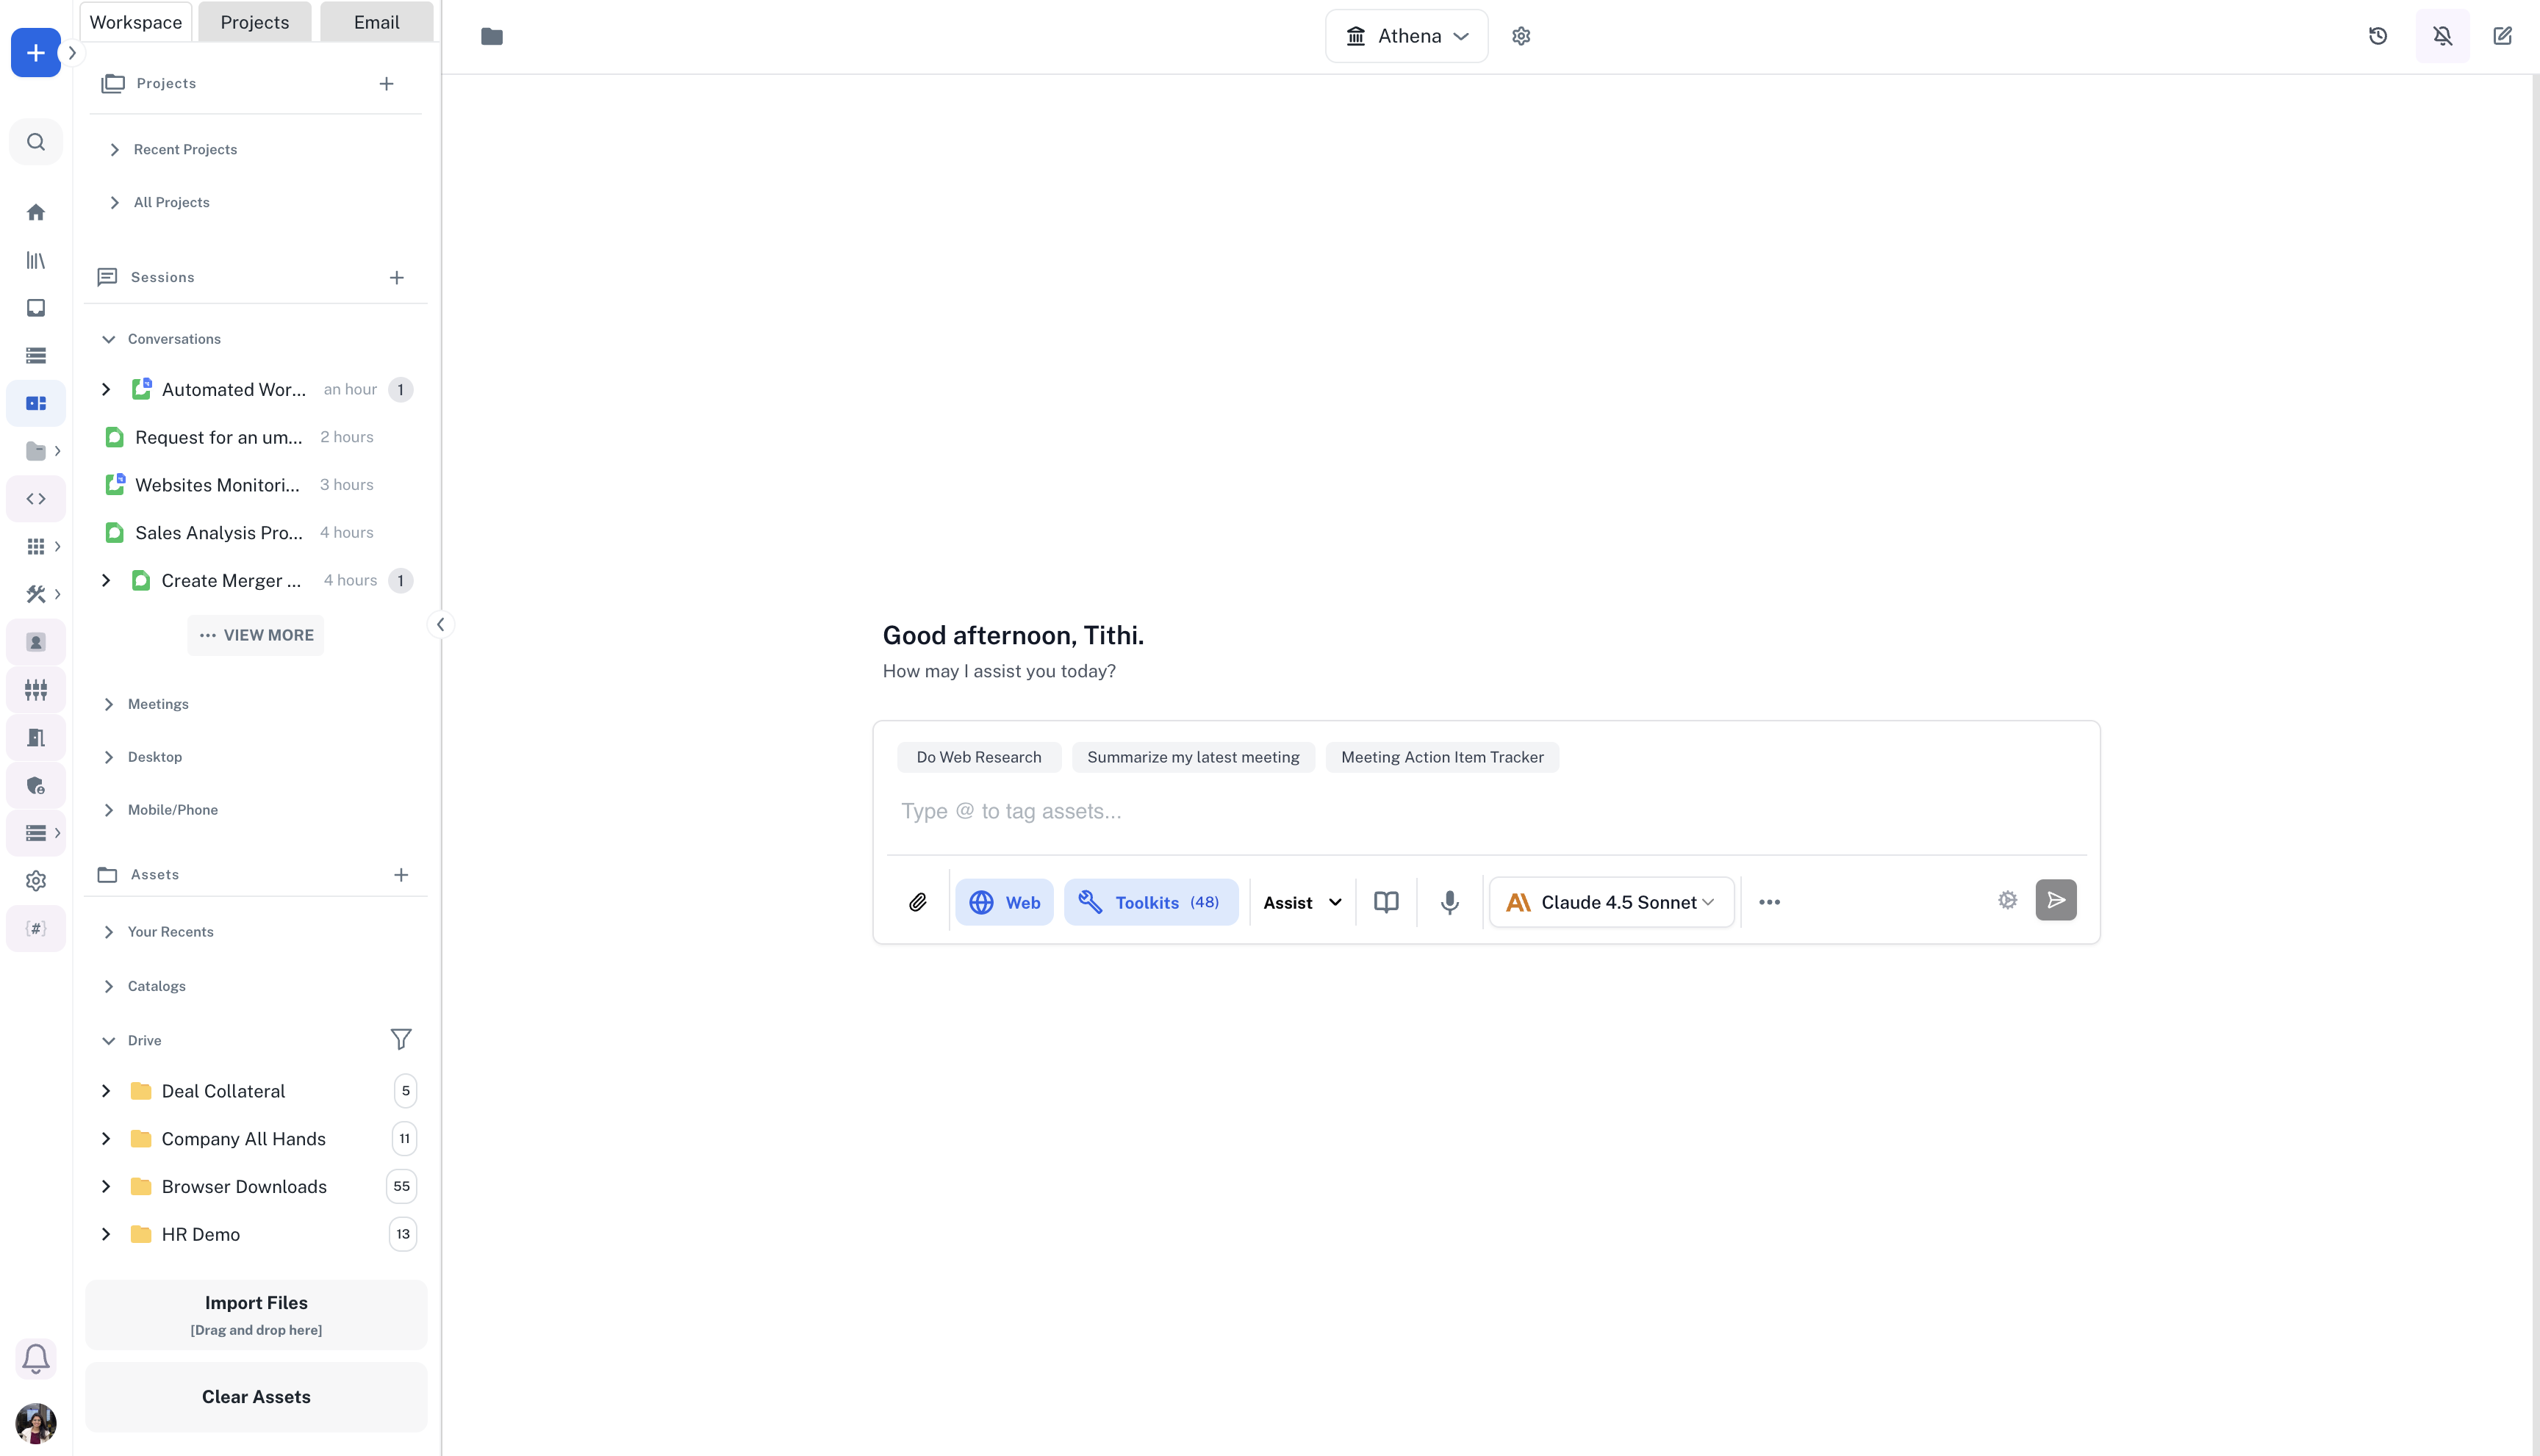Image resolution: width=2540 pixels, height=1456 pixels.
Task: Click the microphone voice input icon
Action: tap(1449, 902)
